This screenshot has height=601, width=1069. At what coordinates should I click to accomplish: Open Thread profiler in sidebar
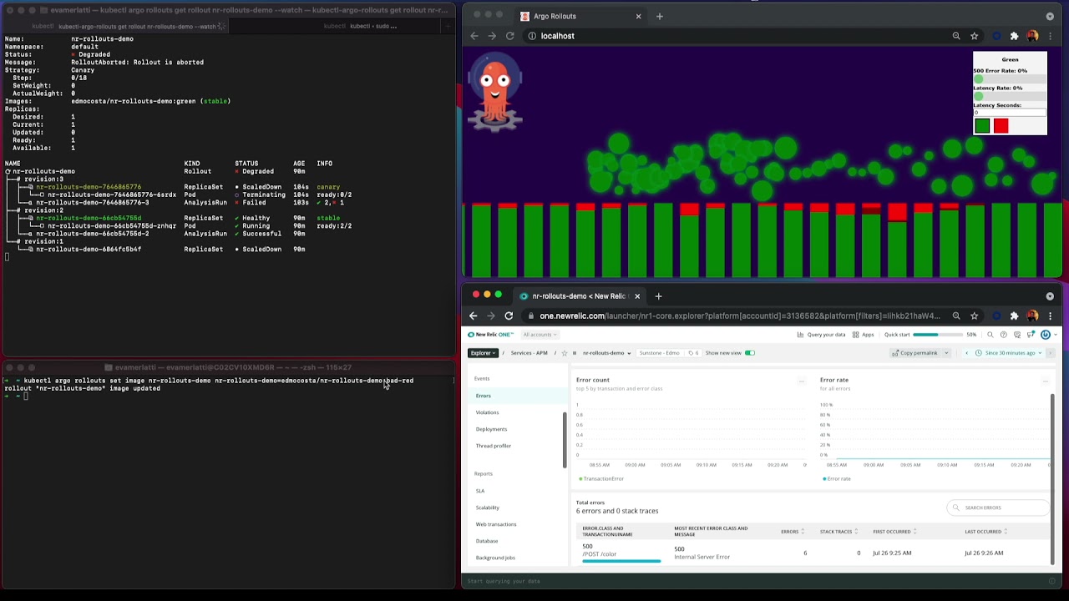493,446
